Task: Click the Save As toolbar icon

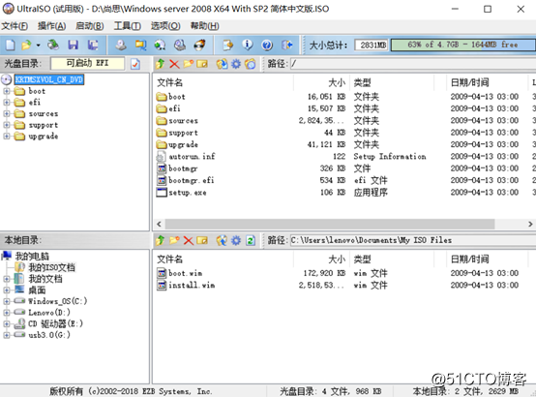Action: pyautogui.click(x=93, y=45)
